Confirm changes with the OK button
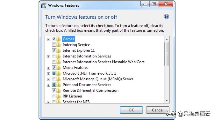 pyautogui.click(x=131, y=110)
